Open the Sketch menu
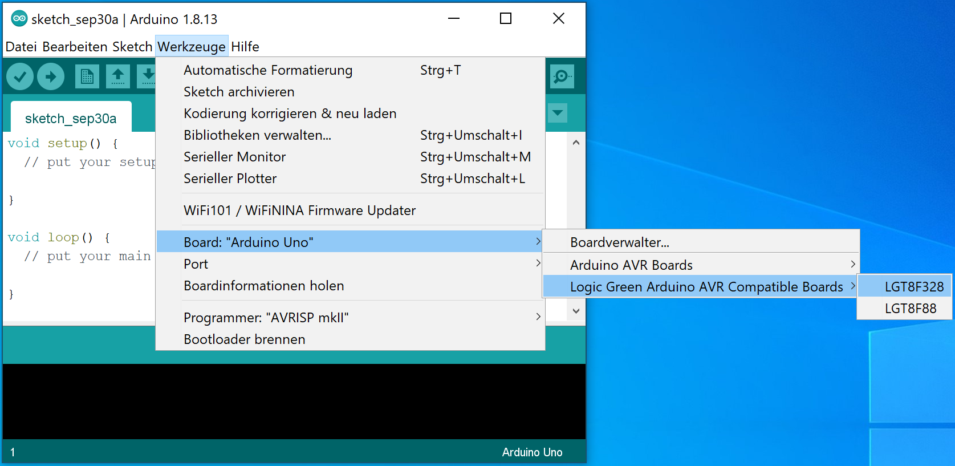This screenshot has width=955, height=466. tap(132, 47)
